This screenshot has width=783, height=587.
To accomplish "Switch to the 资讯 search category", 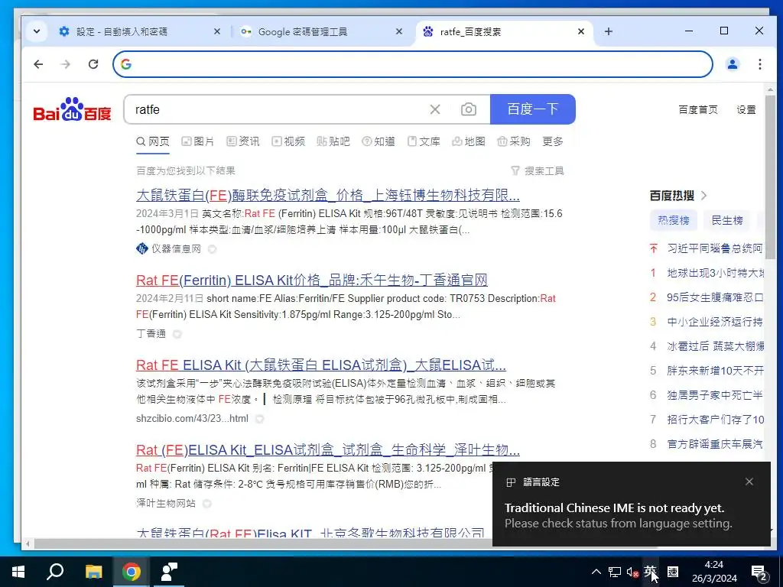I will tap(242, 141).
